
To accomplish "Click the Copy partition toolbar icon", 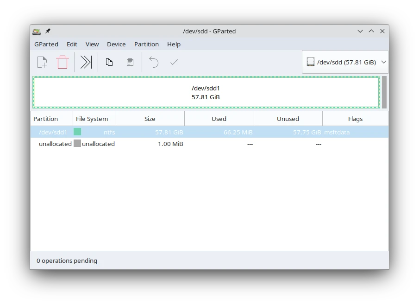I will [109, 62].
